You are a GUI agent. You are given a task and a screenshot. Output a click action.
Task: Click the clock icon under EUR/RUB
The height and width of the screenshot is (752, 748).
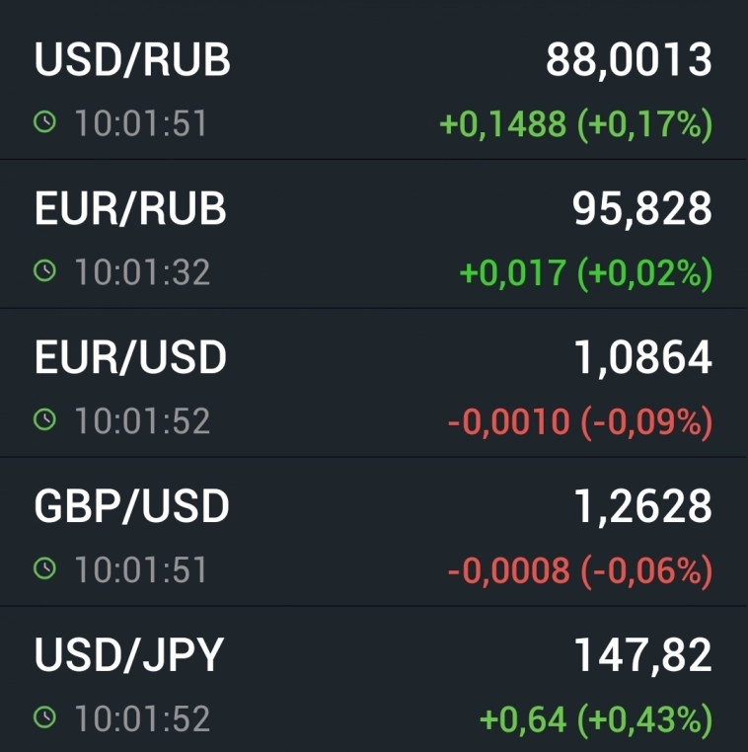[45, 271]
